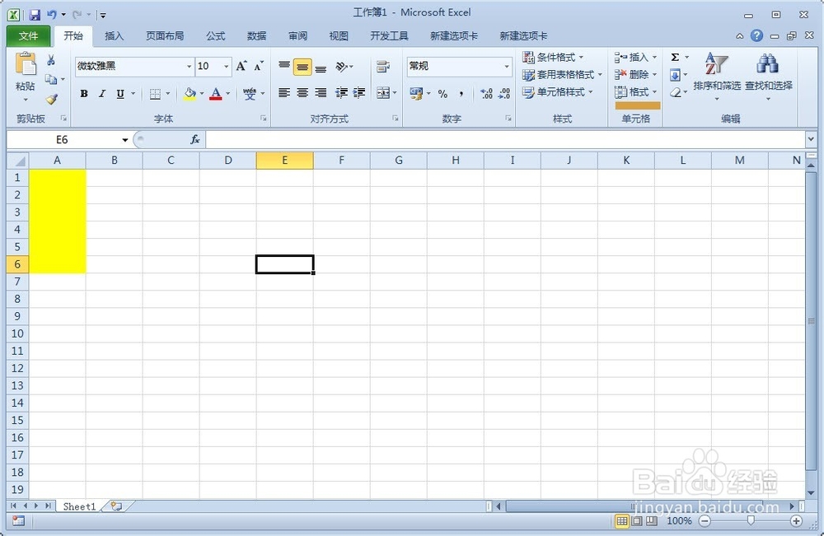The image size is (824, 536).
Task: Increase font size with large A icon
Action: click(x=241, y=66)
